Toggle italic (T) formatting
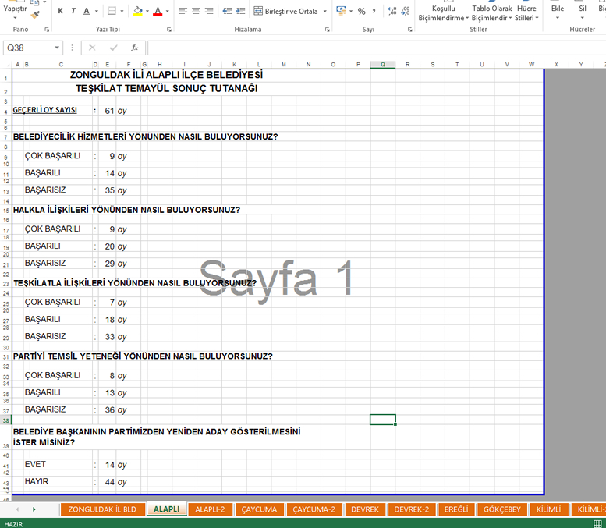This screenshot has width=606, height=528. [73, 11]
